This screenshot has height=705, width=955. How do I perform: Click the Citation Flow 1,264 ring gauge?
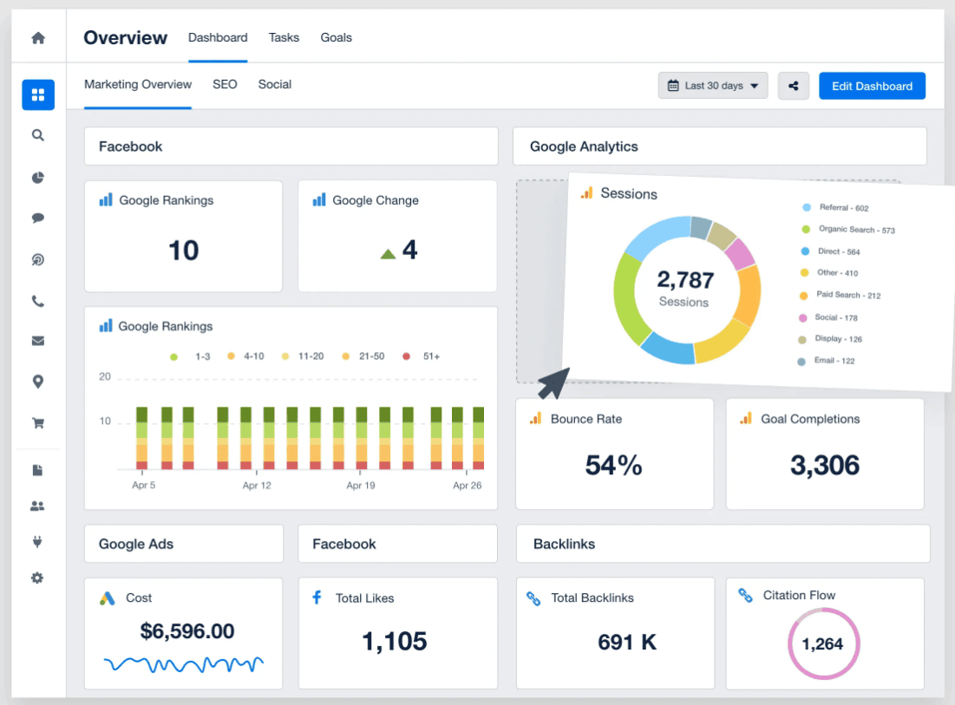coord(823,643)
